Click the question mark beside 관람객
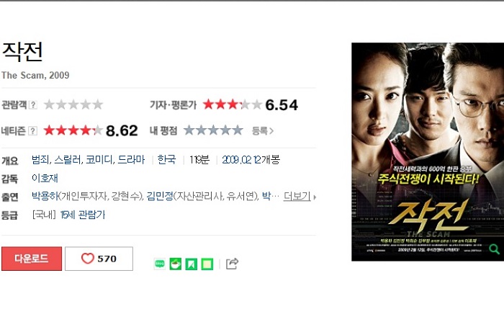The height and width of the screenshot is (317, 504). pyautogui.click(x=33, y=104)
